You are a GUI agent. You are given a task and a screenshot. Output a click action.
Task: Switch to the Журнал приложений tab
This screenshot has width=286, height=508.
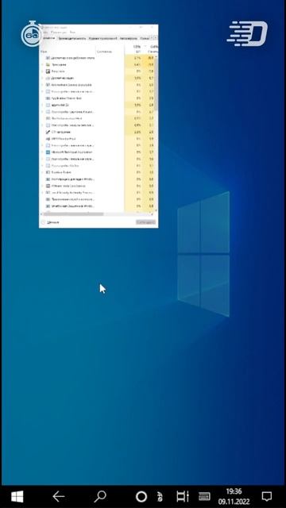102,38
